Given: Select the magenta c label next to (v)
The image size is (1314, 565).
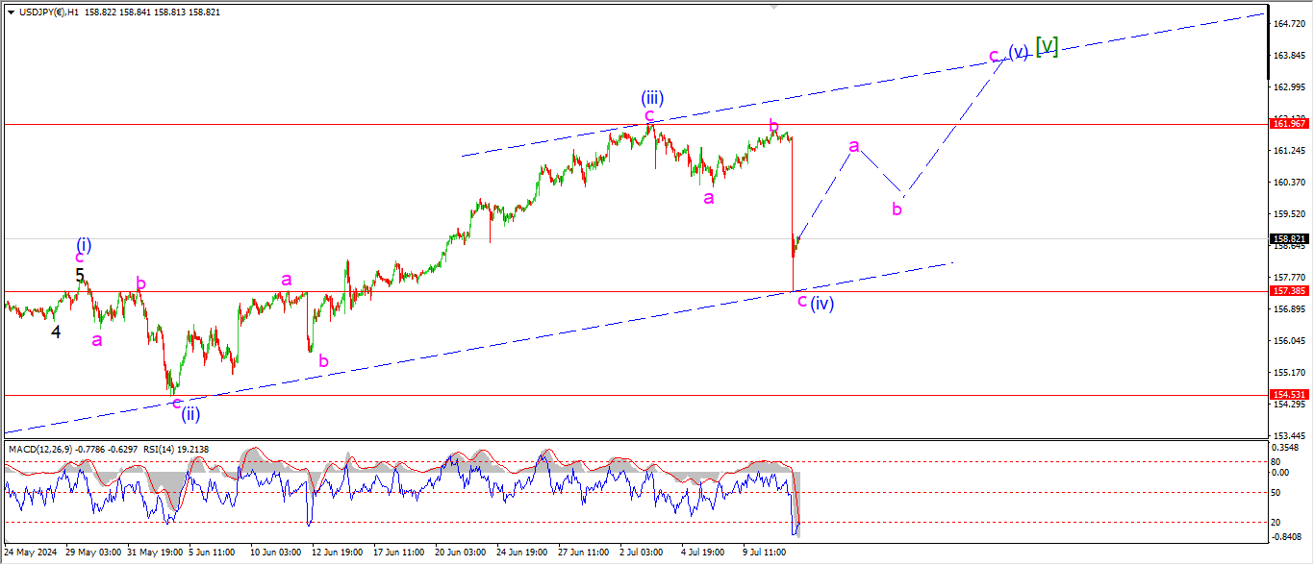Looking at the screenshot, I should (x=995, y=56).
